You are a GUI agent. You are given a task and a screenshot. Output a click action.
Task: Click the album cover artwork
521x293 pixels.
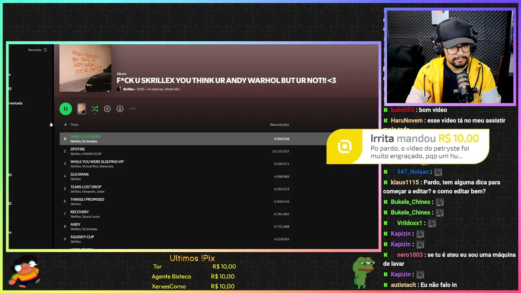[x=85, y=68]
